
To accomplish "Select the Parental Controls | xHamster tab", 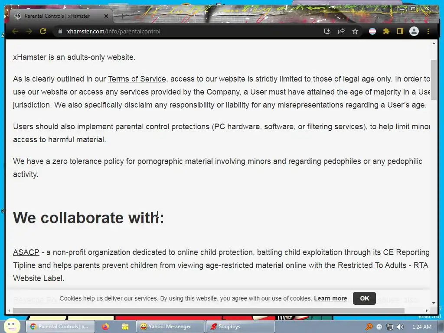I will (x=61, y=16).
